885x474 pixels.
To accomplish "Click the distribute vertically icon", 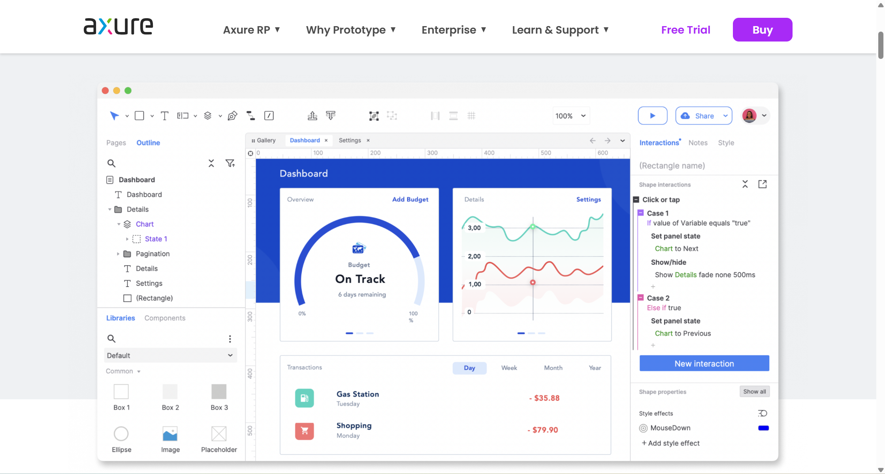I will [453, 116].
